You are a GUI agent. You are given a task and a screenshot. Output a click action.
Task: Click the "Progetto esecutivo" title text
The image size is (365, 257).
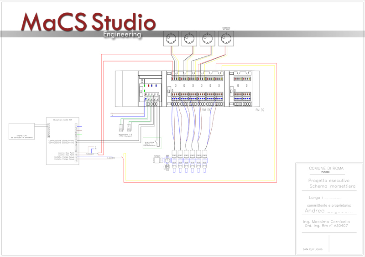(x=328, y=180)
